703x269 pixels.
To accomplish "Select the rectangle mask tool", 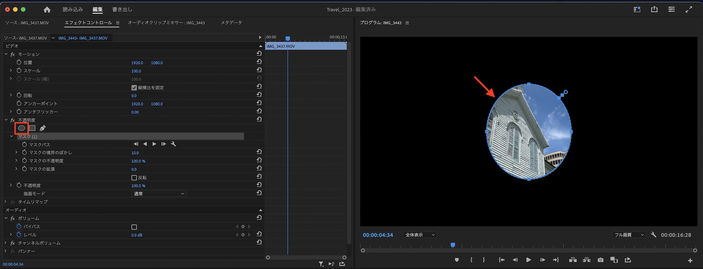I will [32, 128].
